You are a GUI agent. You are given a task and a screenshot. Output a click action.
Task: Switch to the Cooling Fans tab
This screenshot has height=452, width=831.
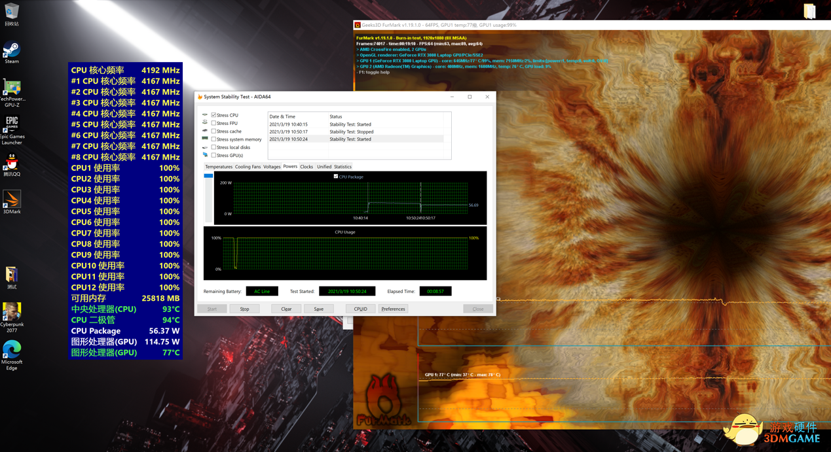248,167
